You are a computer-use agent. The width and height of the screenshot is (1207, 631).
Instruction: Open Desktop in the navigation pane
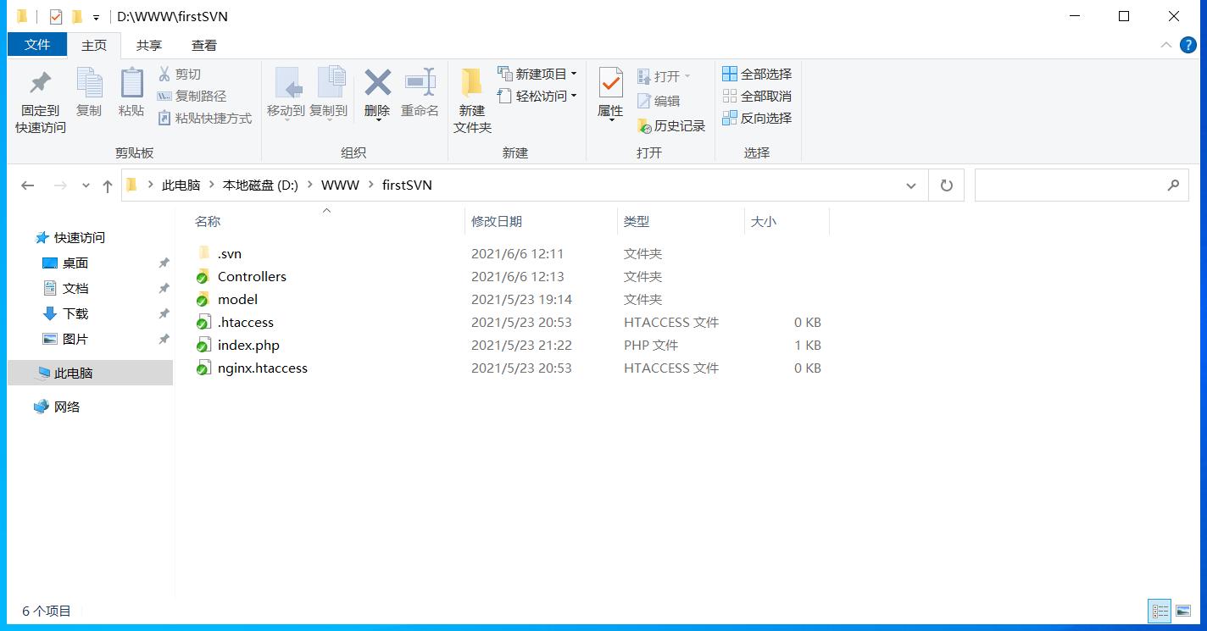coord(75,263)
